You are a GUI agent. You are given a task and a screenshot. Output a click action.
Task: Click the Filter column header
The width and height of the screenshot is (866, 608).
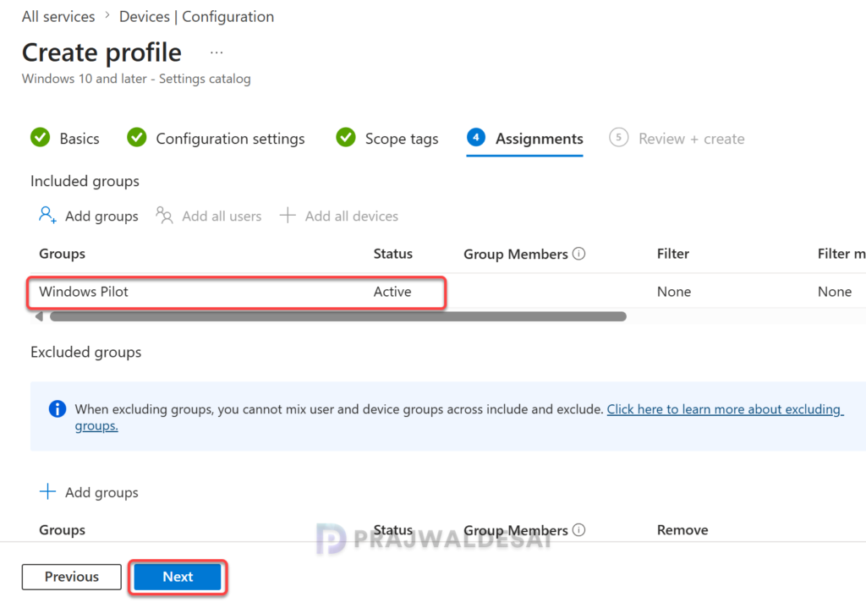pos(672,254)
